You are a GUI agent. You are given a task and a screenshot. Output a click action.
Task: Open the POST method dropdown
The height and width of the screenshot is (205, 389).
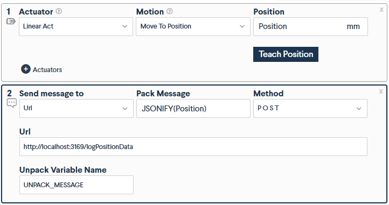310,108
